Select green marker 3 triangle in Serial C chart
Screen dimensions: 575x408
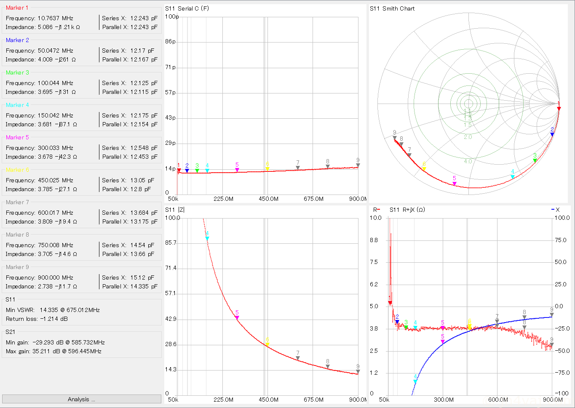(x=197, y=171)
